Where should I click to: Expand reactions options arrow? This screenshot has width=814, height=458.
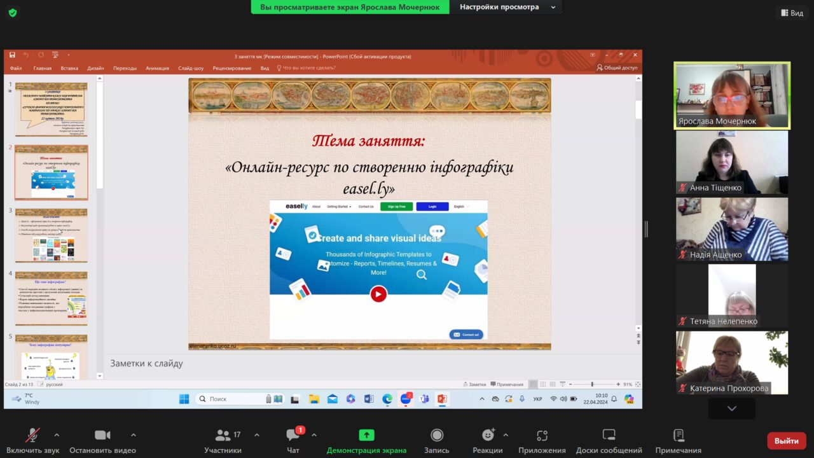pos(506,435)
